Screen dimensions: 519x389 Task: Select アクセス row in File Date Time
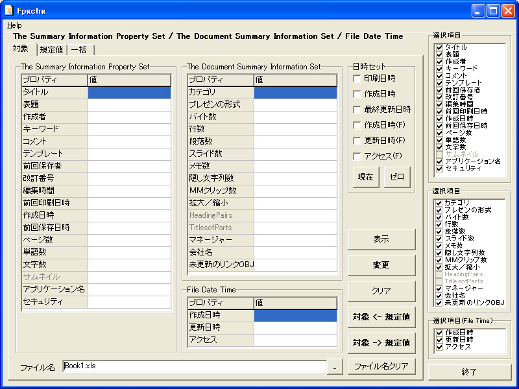point(263,340)
